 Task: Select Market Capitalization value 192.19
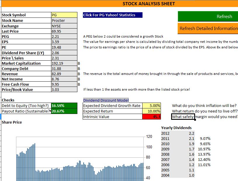64,63
